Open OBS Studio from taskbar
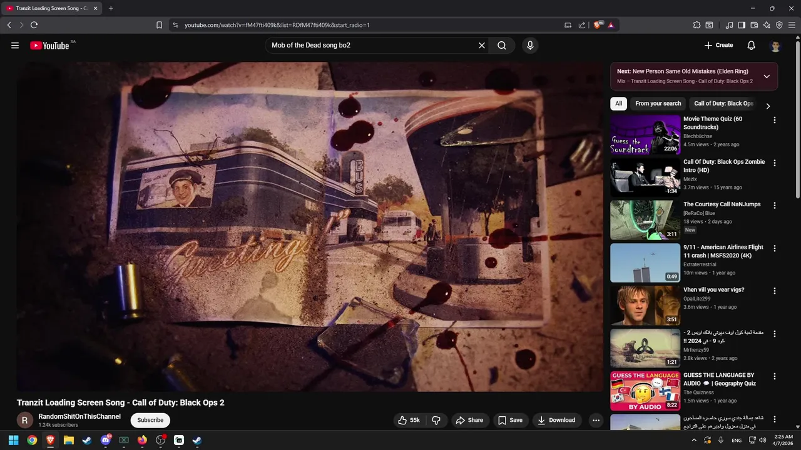The image size is (801, 450). [160, 440]
